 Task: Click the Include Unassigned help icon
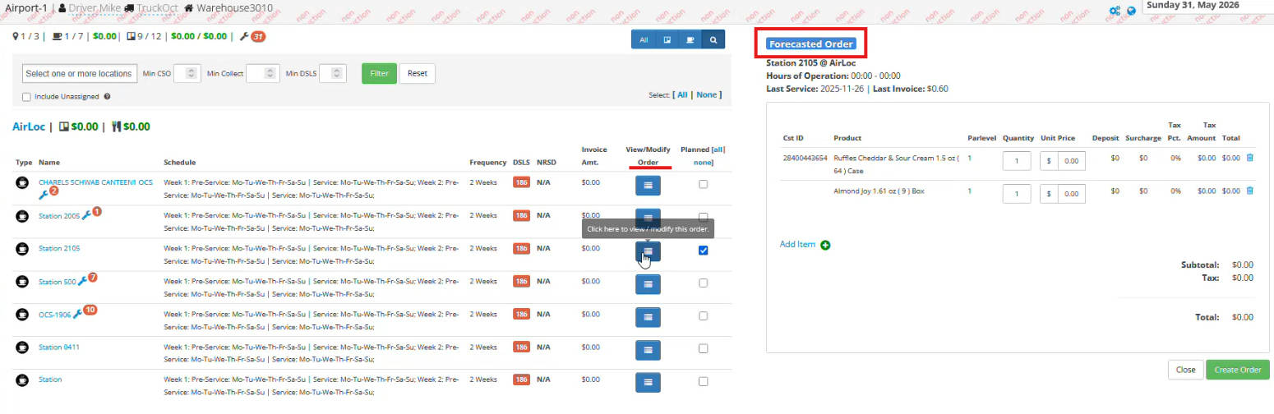pyautogui.click(x=108, y=96)
